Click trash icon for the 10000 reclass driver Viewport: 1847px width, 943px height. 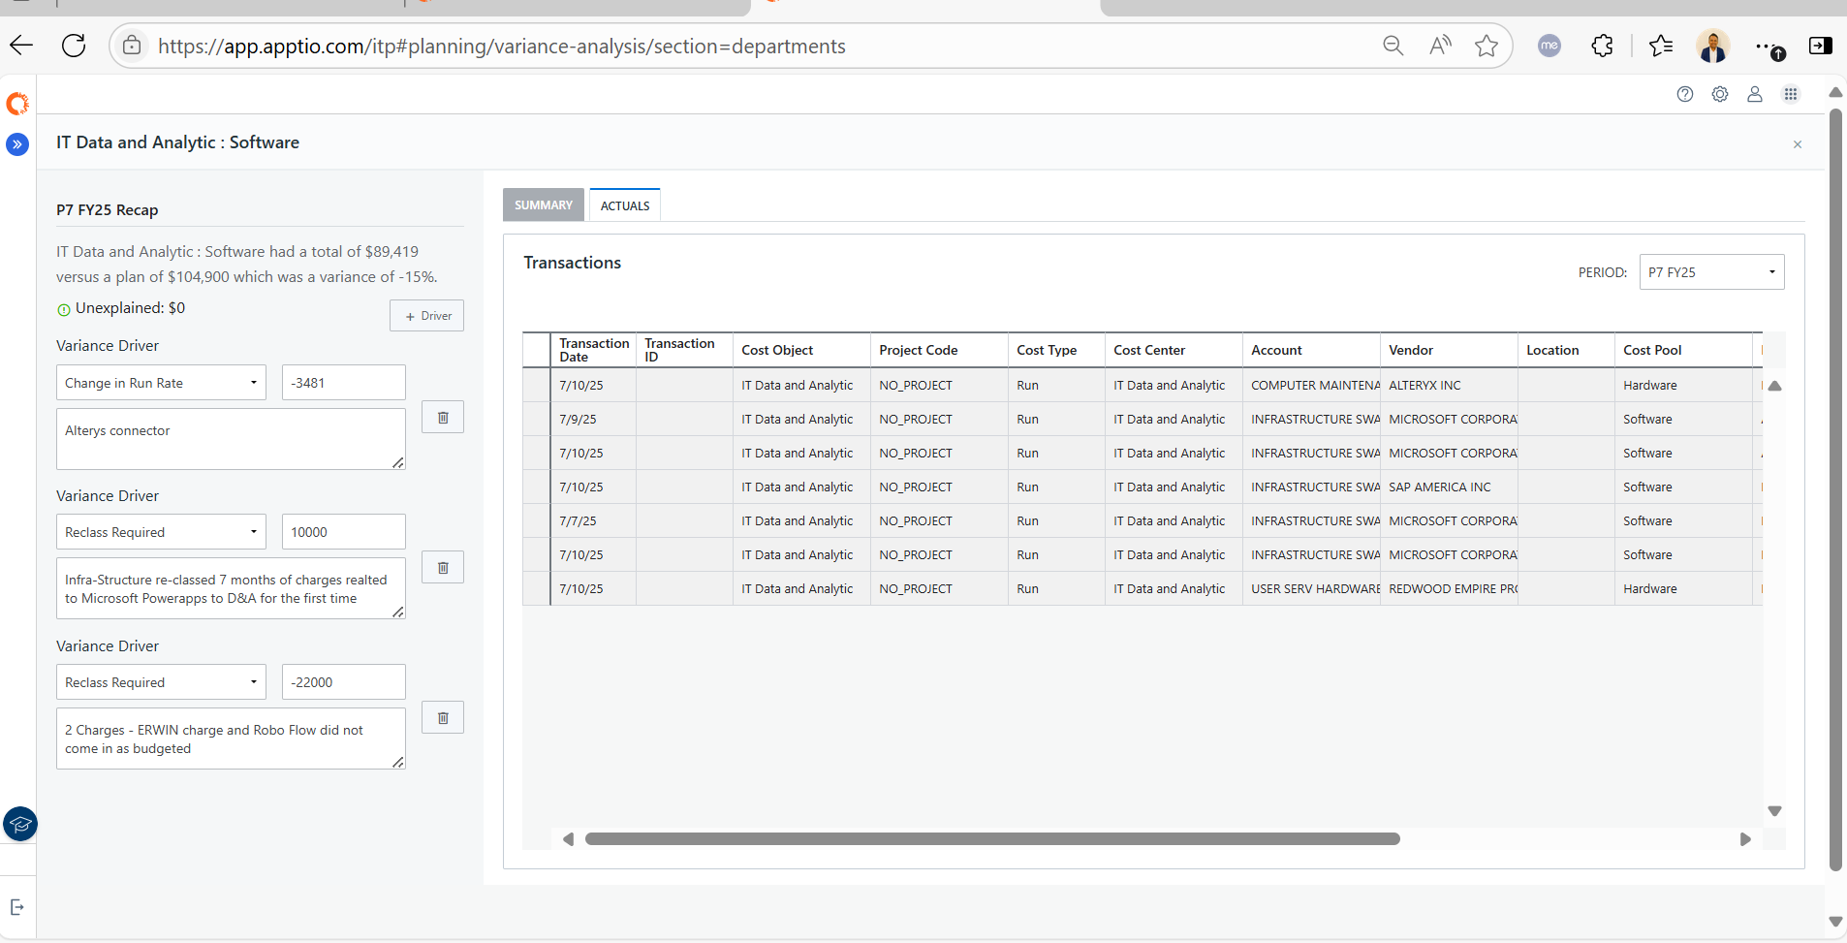point(443,568)
